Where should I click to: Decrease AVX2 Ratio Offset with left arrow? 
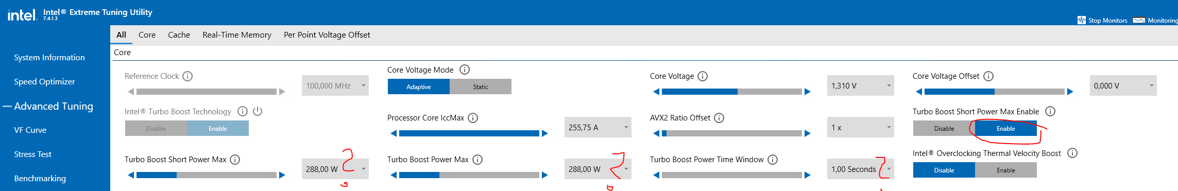click(x=656, y=133)
